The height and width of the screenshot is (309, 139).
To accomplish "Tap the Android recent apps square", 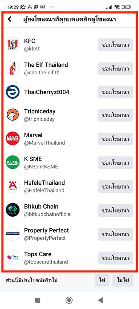I will click(37, 300).
